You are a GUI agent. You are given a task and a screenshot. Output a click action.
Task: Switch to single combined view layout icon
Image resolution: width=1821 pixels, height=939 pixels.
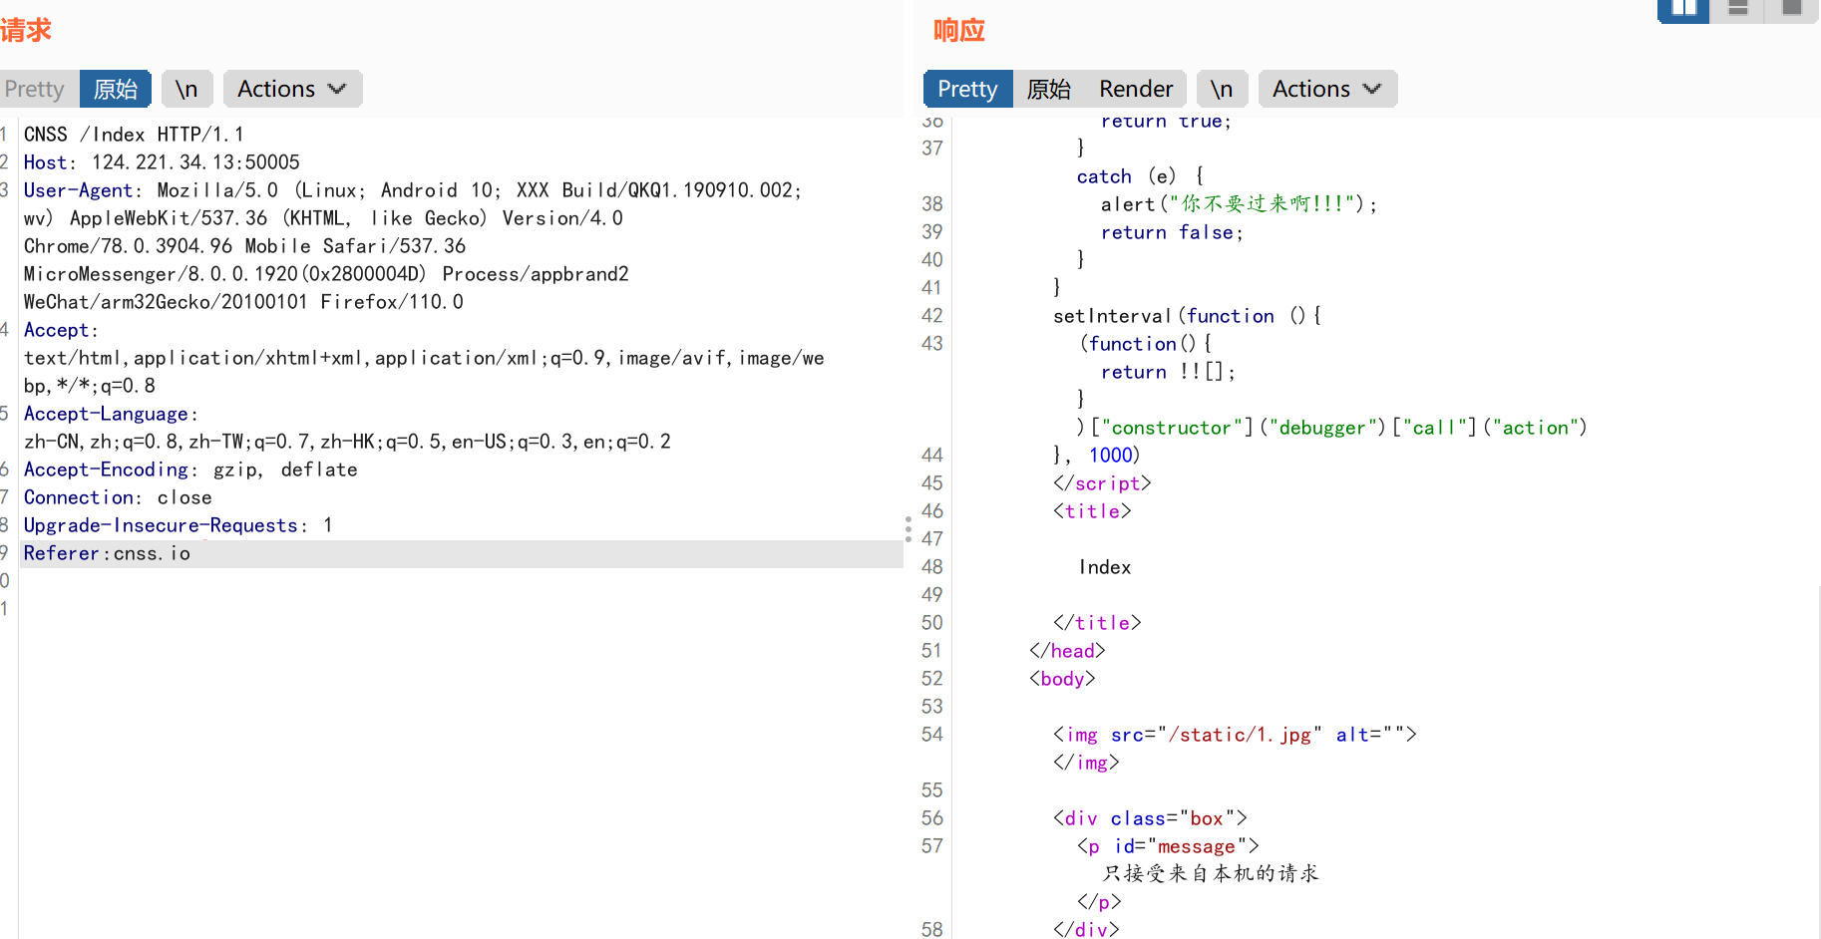tap(1792, 9)
